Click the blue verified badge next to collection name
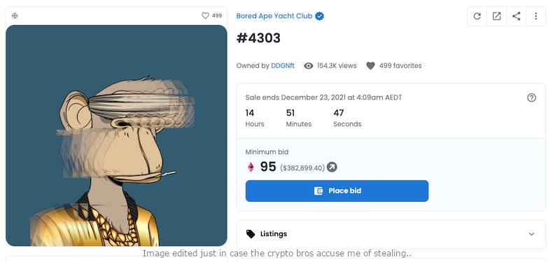 tap(319, 16)
